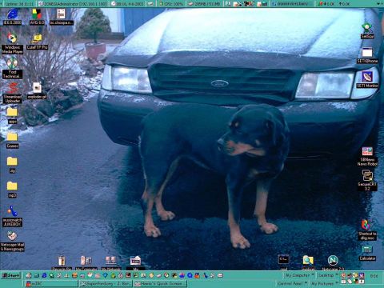
Task: Click the memory usage meter in top bar
Action: (x=205, y=4)
